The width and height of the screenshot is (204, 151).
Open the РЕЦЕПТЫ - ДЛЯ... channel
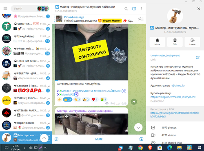pyautogui.click(x=26, y=76)
